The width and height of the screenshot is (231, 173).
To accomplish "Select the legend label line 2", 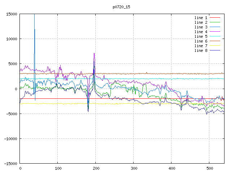I will (201, 22).
